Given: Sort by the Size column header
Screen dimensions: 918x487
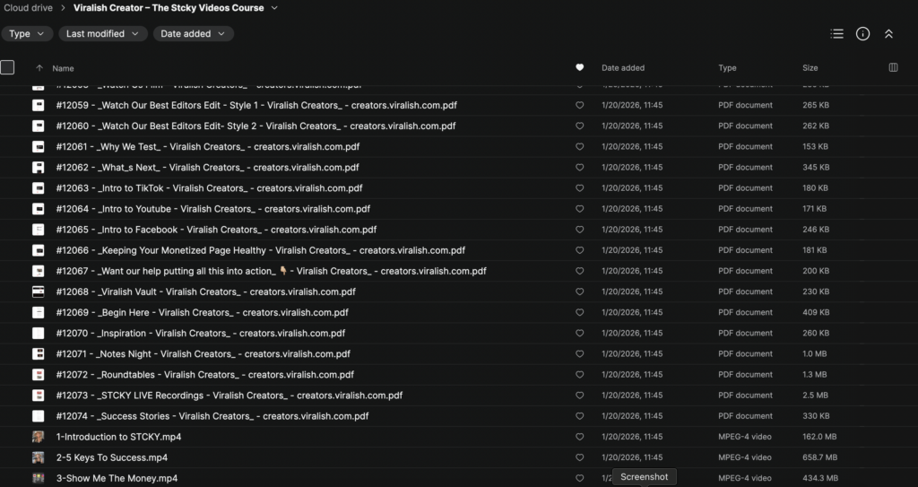Looking at the screenshot, I should [810, 68].
